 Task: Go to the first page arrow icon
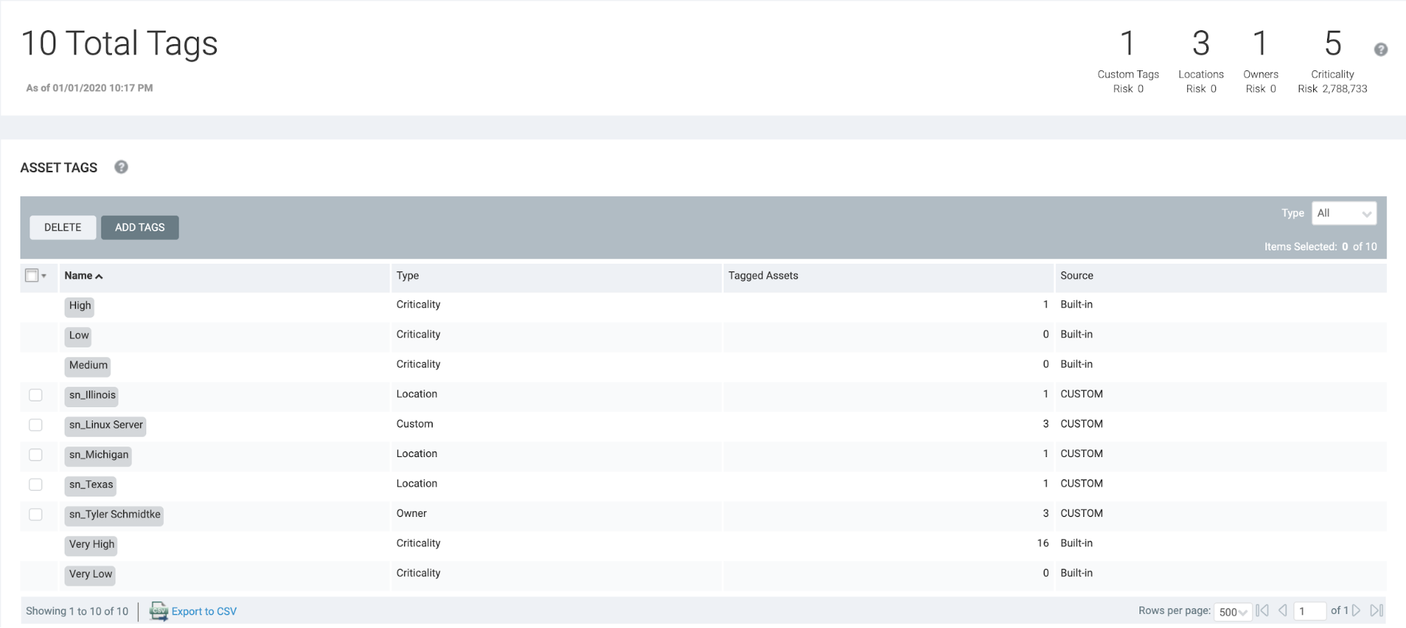[1262, 610]
